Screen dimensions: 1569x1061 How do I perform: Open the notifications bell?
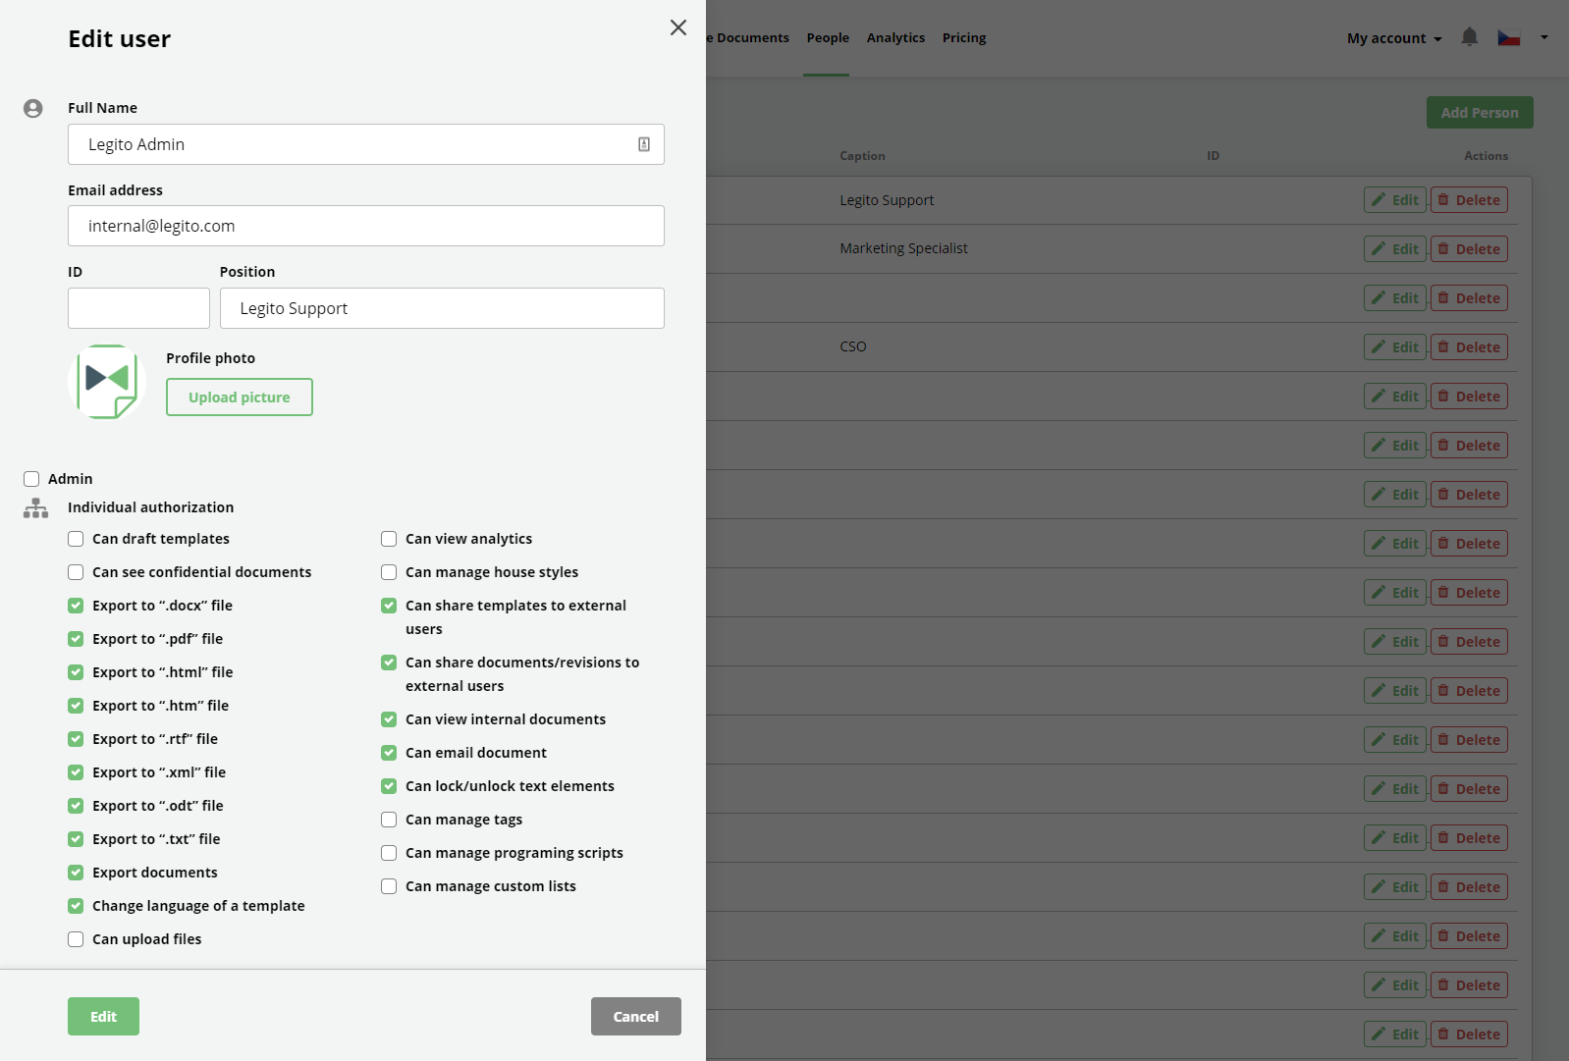[1469, 37]
